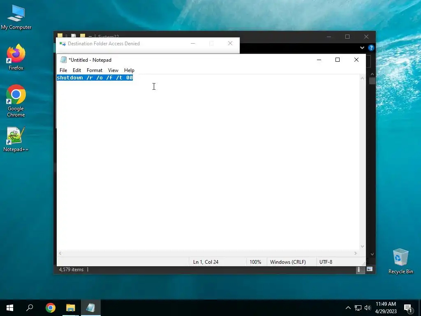Switch to File Explorer in taskbar
This screenshot has height=316, width=421.
click(71, 308)
